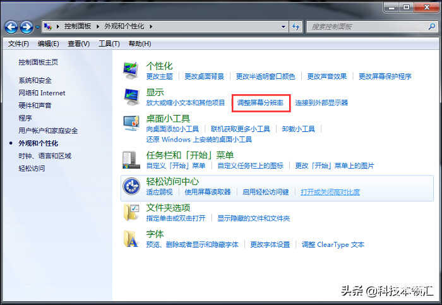442x305 pixels.
Task: Open the address bar history dropdown
Action: [283, 27]
